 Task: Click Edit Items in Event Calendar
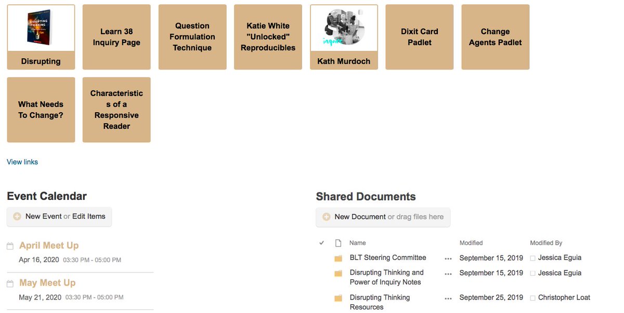click(x=89, y=216)
